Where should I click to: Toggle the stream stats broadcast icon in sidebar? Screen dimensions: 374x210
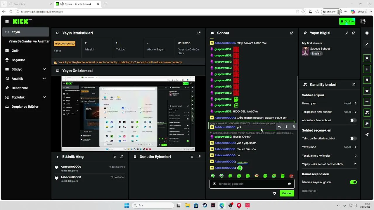pos(367,101)
